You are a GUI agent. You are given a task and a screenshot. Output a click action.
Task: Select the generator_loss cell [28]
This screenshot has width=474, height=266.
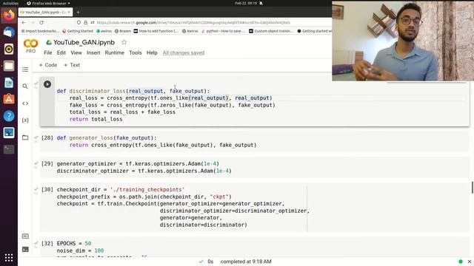pyautogui.click(x=254, y=141)
